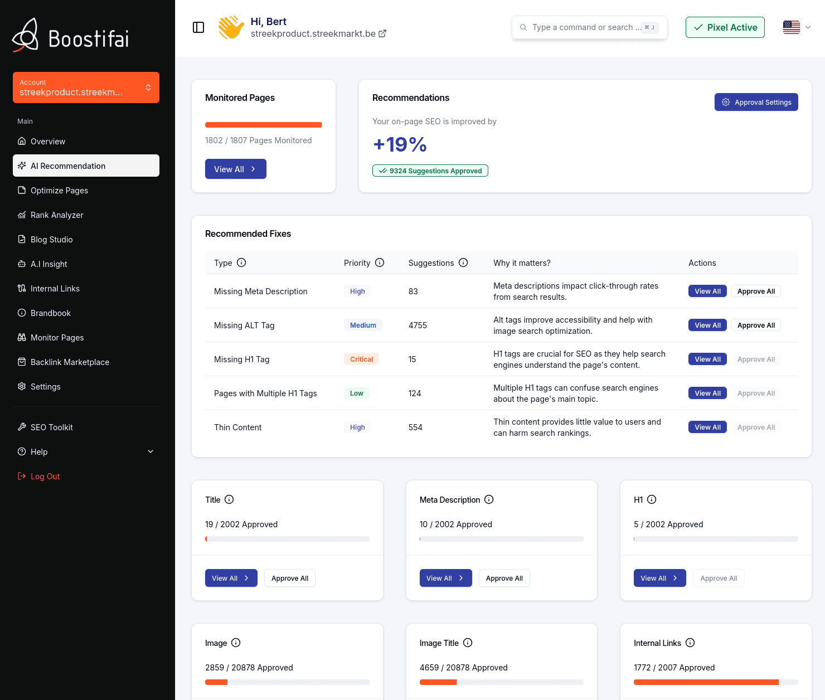Click the 9324 Suggestions Approved badge

[430, 171]
